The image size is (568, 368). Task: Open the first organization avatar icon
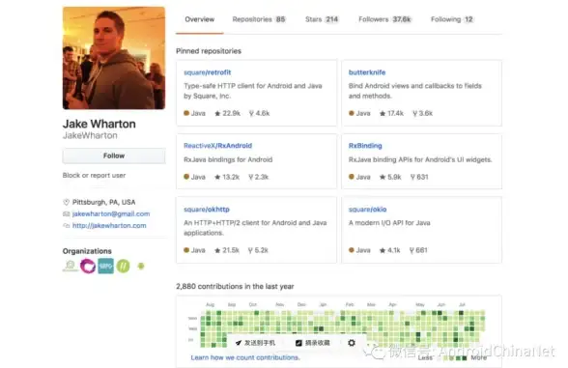pos(71,266)
